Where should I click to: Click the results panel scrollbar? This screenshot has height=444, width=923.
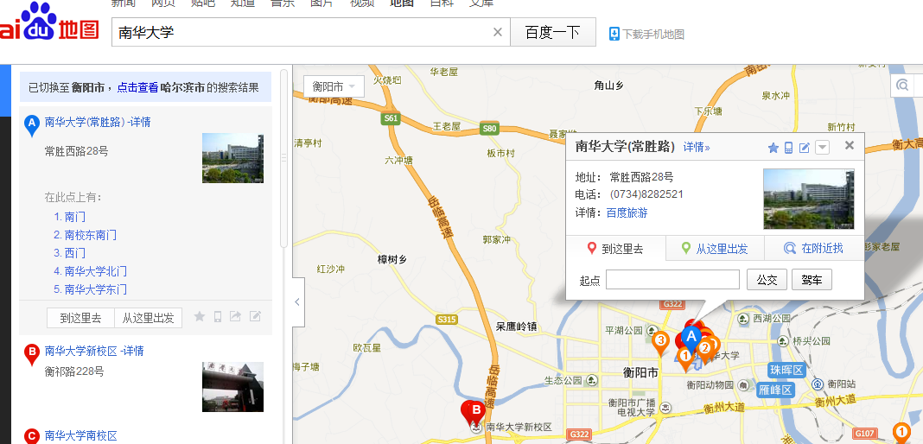click(x=283, y=159)
